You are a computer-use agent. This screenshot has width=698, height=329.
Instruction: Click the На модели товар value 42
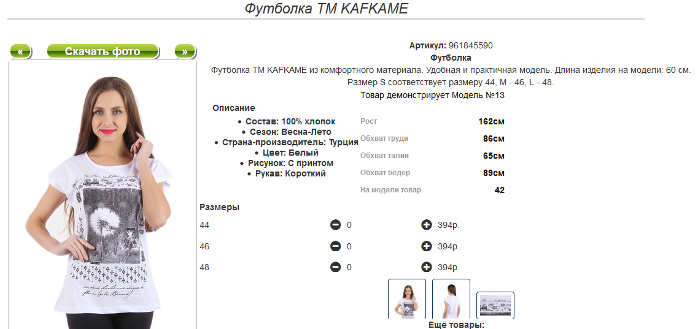click(500, 190)
